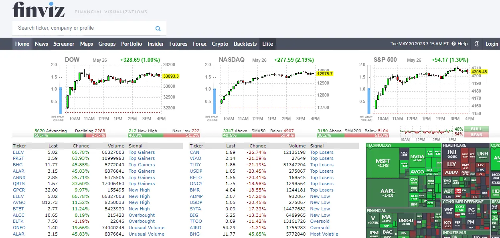Click the SMA50 above/below bar
This screenshot has width=500, height=238.
pos(259,135)
